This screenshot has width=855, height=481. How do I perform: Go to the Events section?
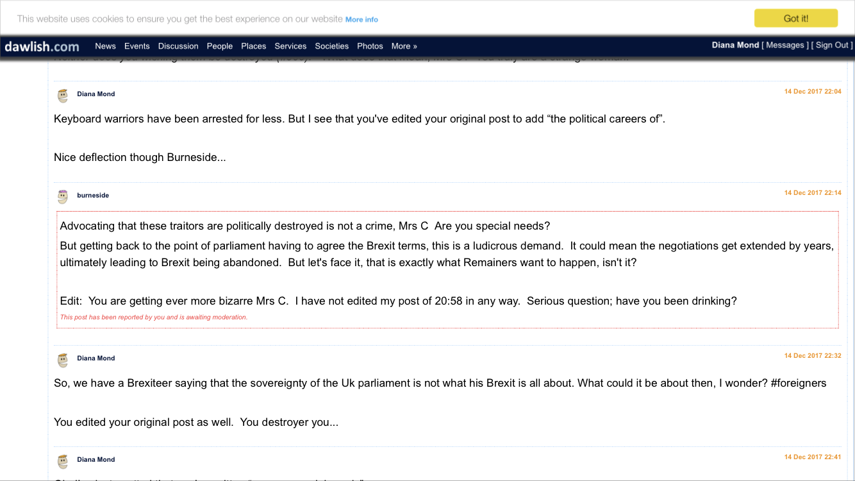tap(137, 46)
